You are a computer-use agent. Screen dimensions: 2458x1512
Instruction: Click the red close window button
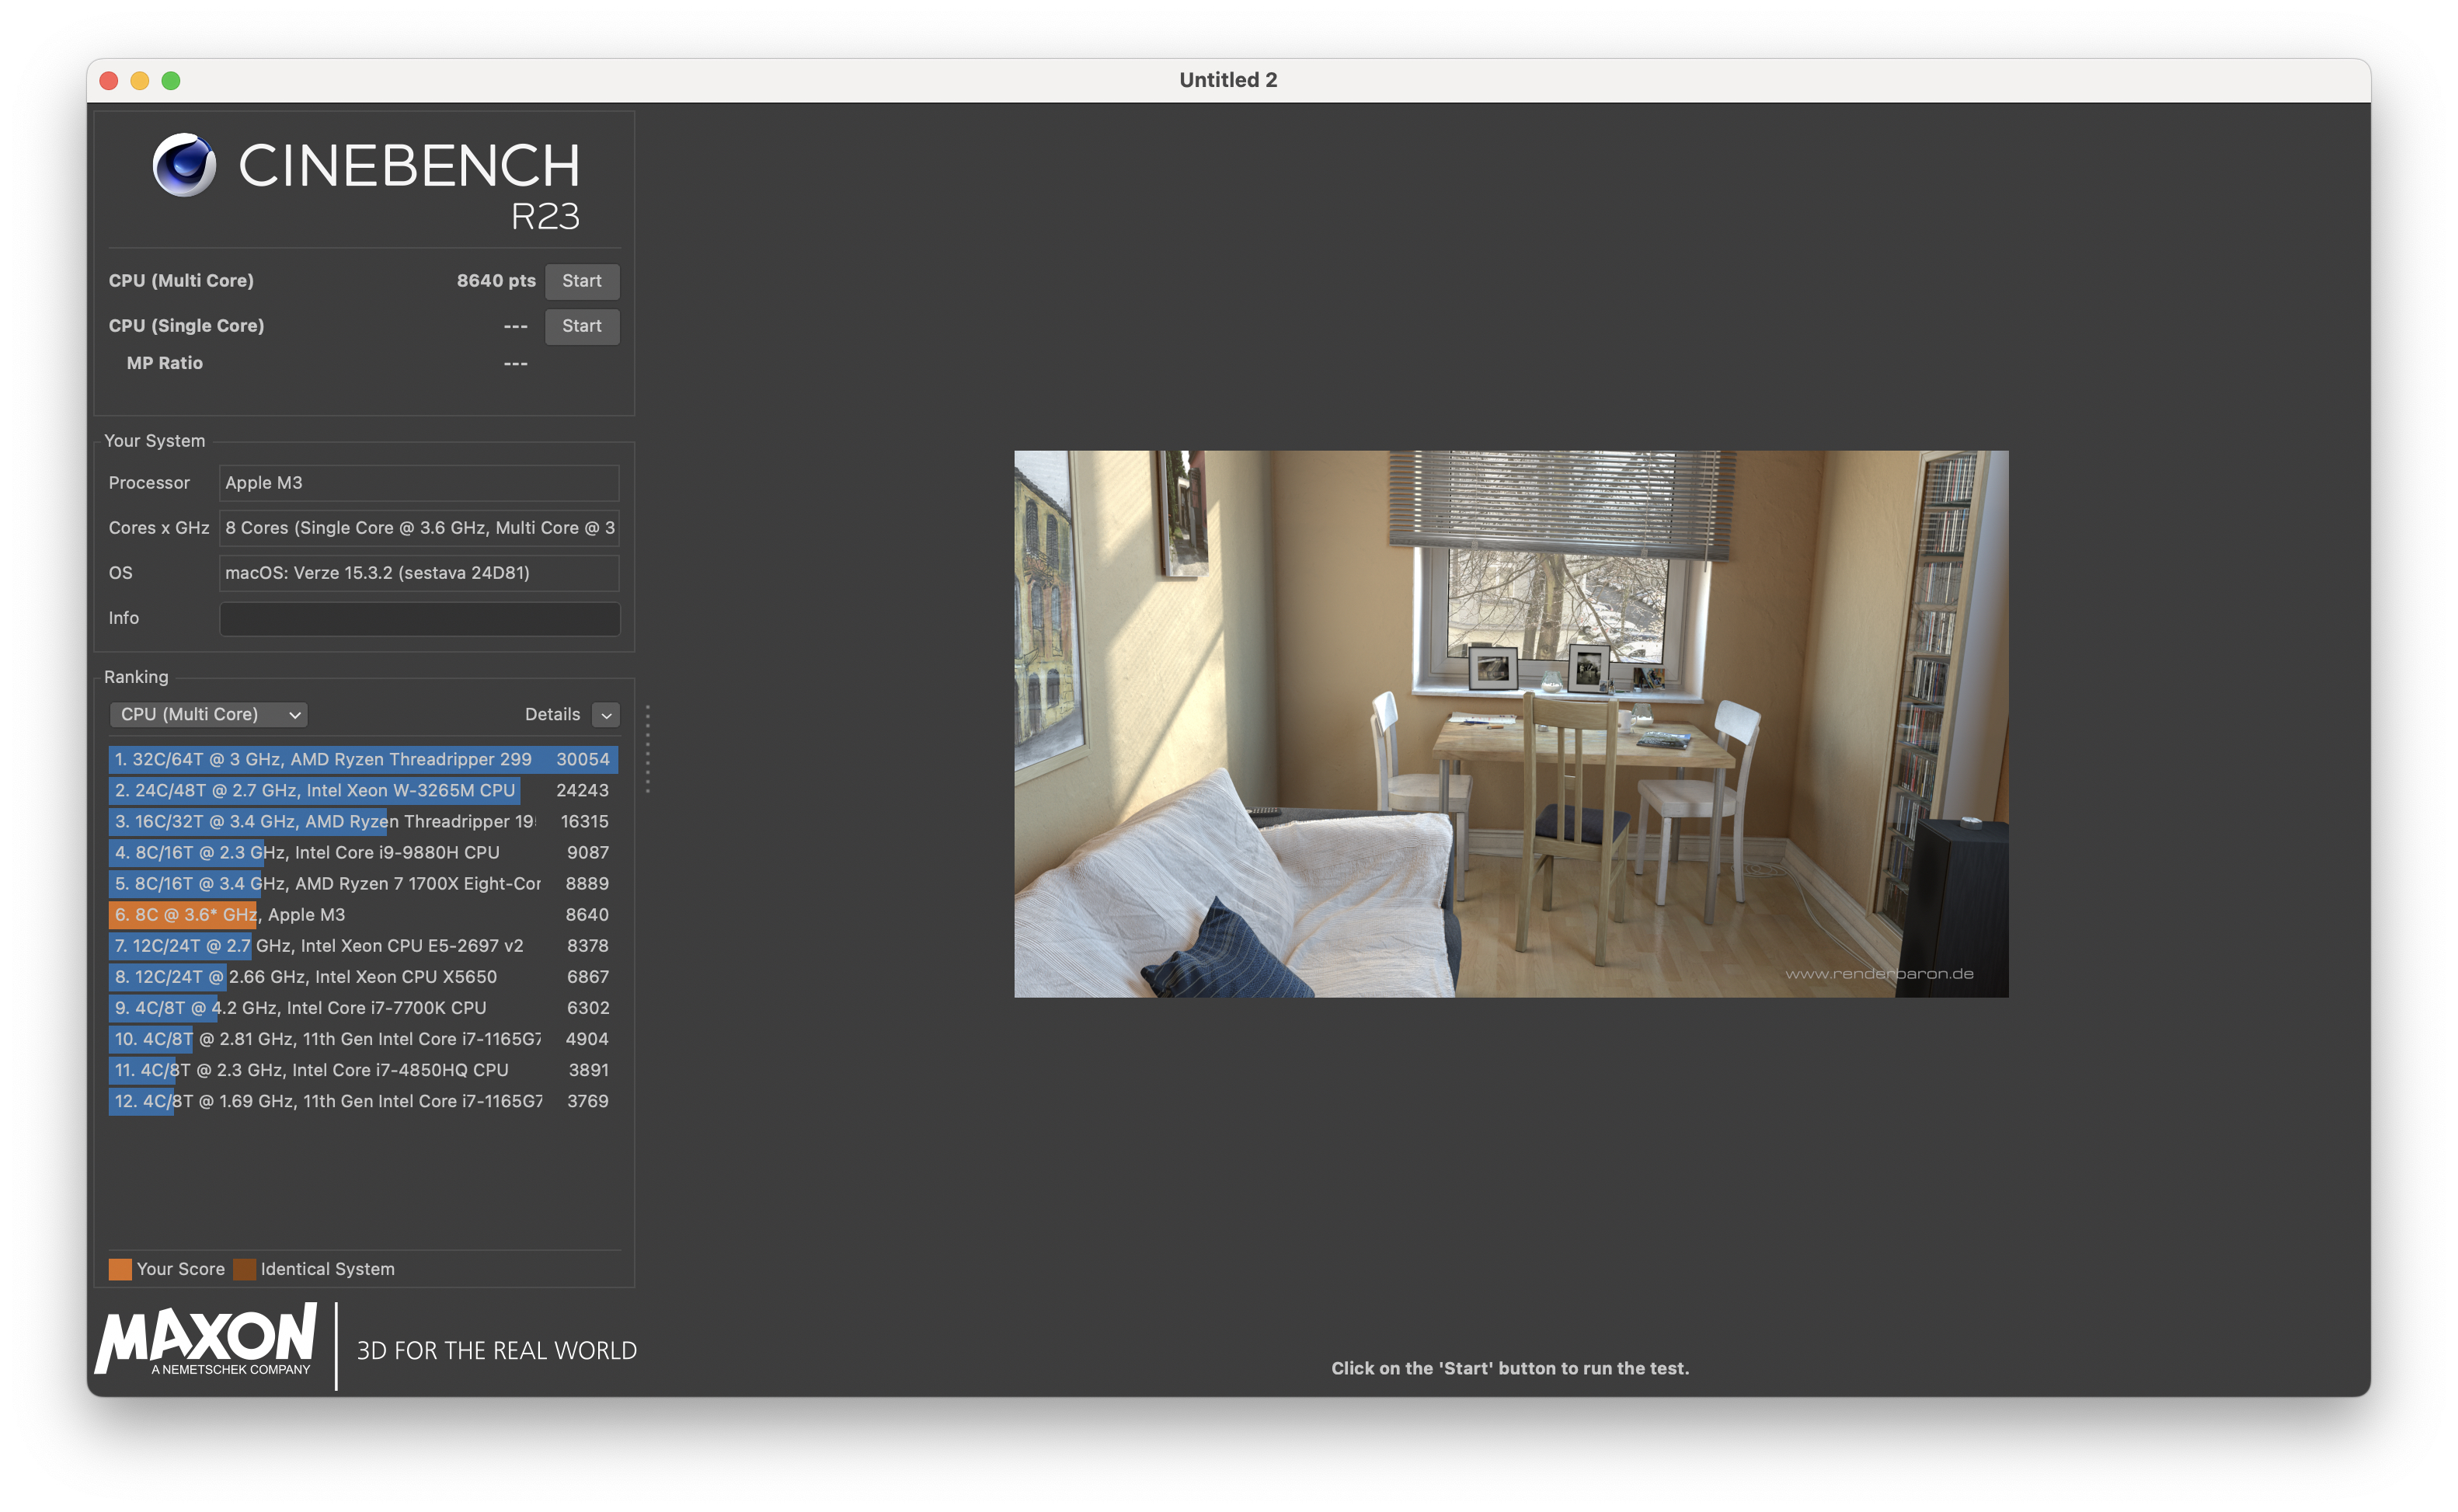click(x=109, y=80)
